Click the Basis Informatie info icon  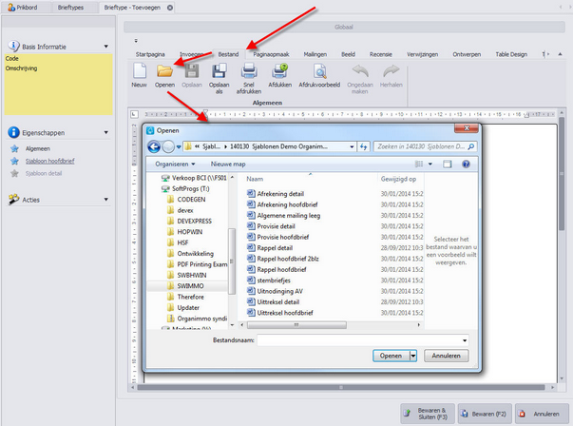(x=13, y=46)
